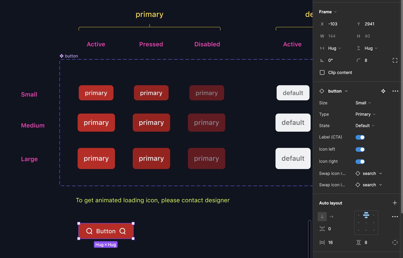Click the Hug × Hug size badge

(106, 245)
